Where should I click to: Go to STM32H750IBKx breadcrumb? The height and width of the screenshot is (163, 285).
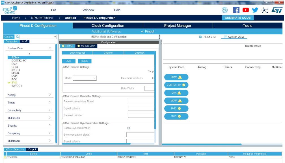pos(42,18)
